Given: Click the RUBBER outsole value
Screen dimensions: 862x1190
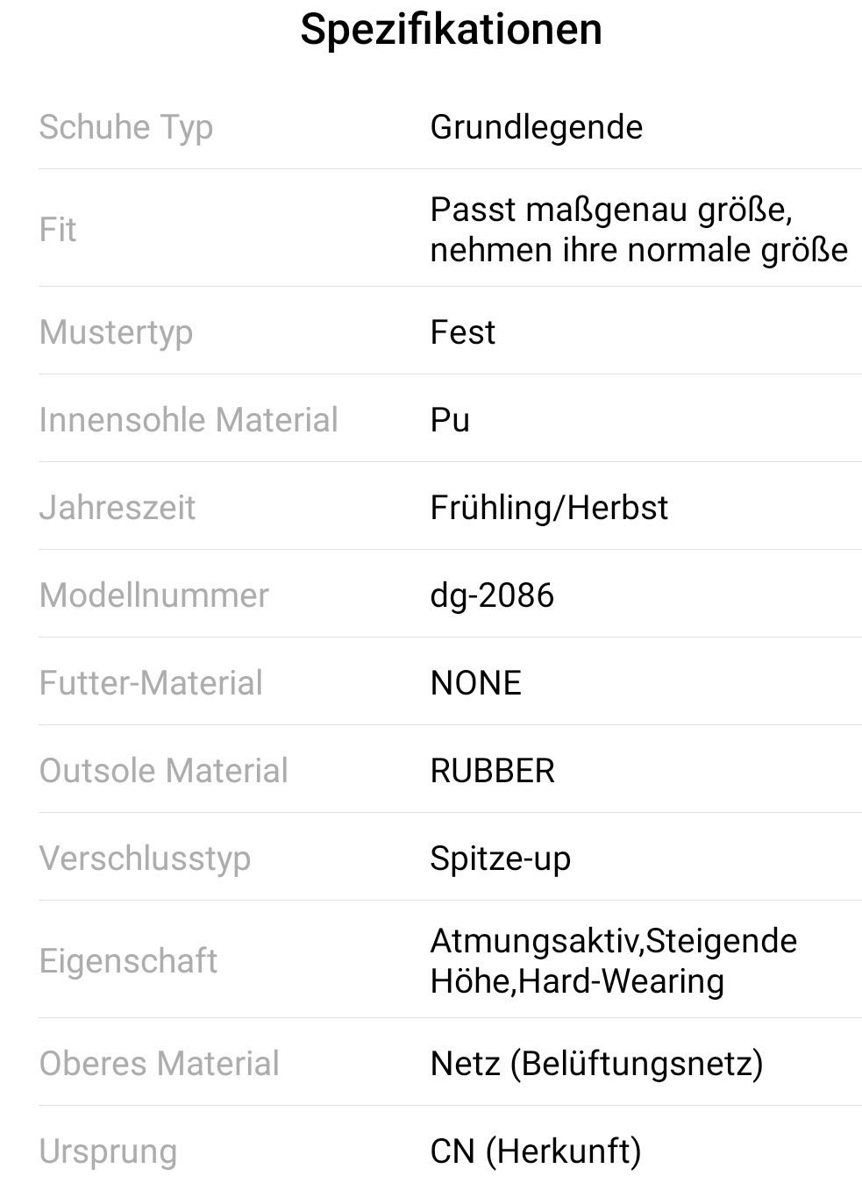Looking at the screenshot, I should pyautogui.click(x=492, y=771).
